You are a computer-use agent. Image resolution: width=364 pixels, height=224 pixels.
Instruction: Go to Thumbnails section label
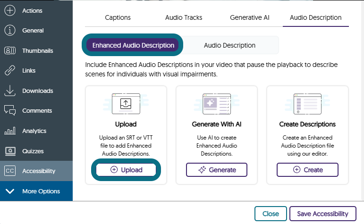(x=38, y=51)
